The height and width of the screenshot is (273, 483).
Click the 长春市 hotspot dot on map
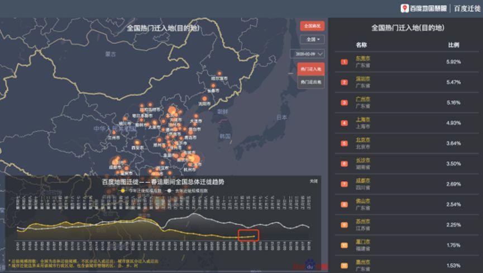tap(213, 86)
